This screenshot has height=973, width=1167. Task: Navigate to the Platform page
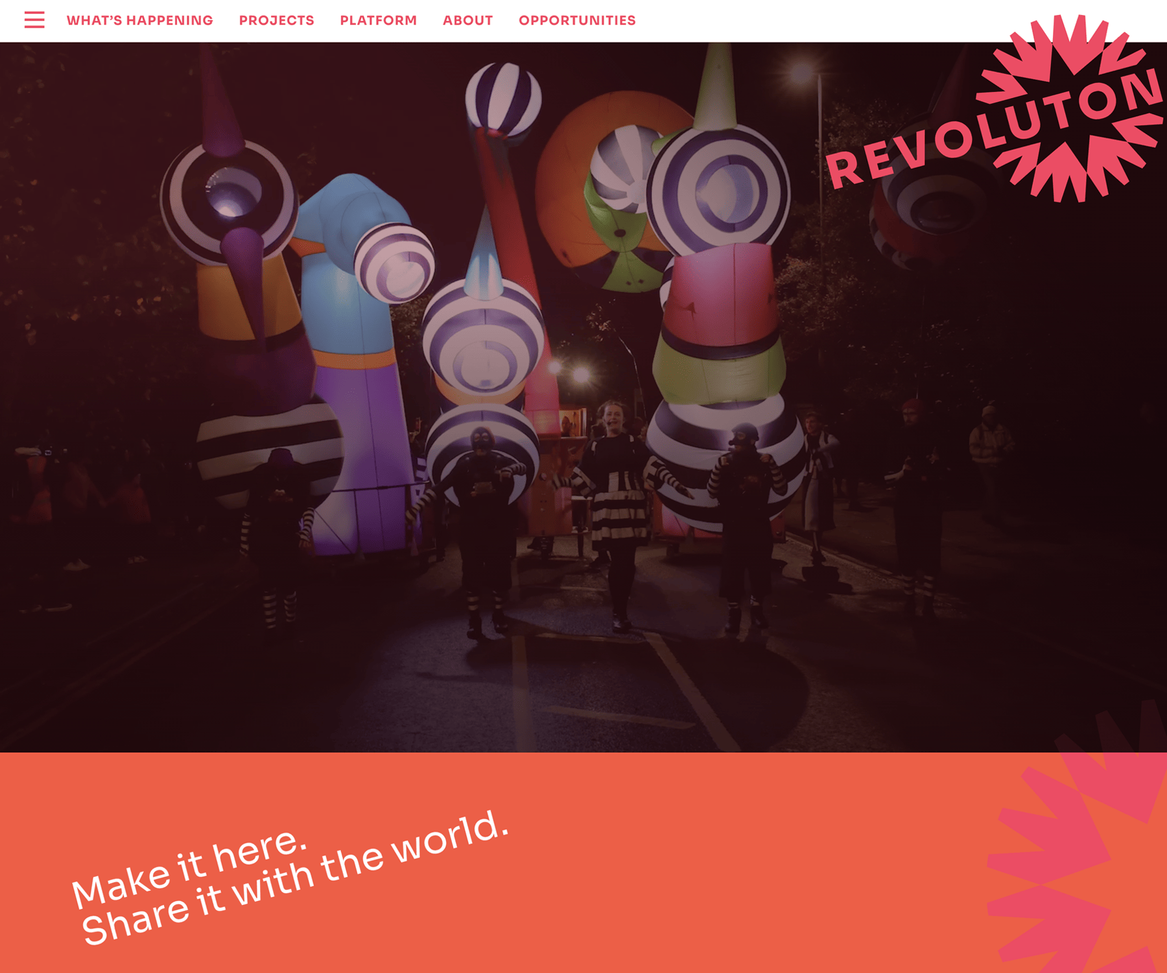[378, 21]
